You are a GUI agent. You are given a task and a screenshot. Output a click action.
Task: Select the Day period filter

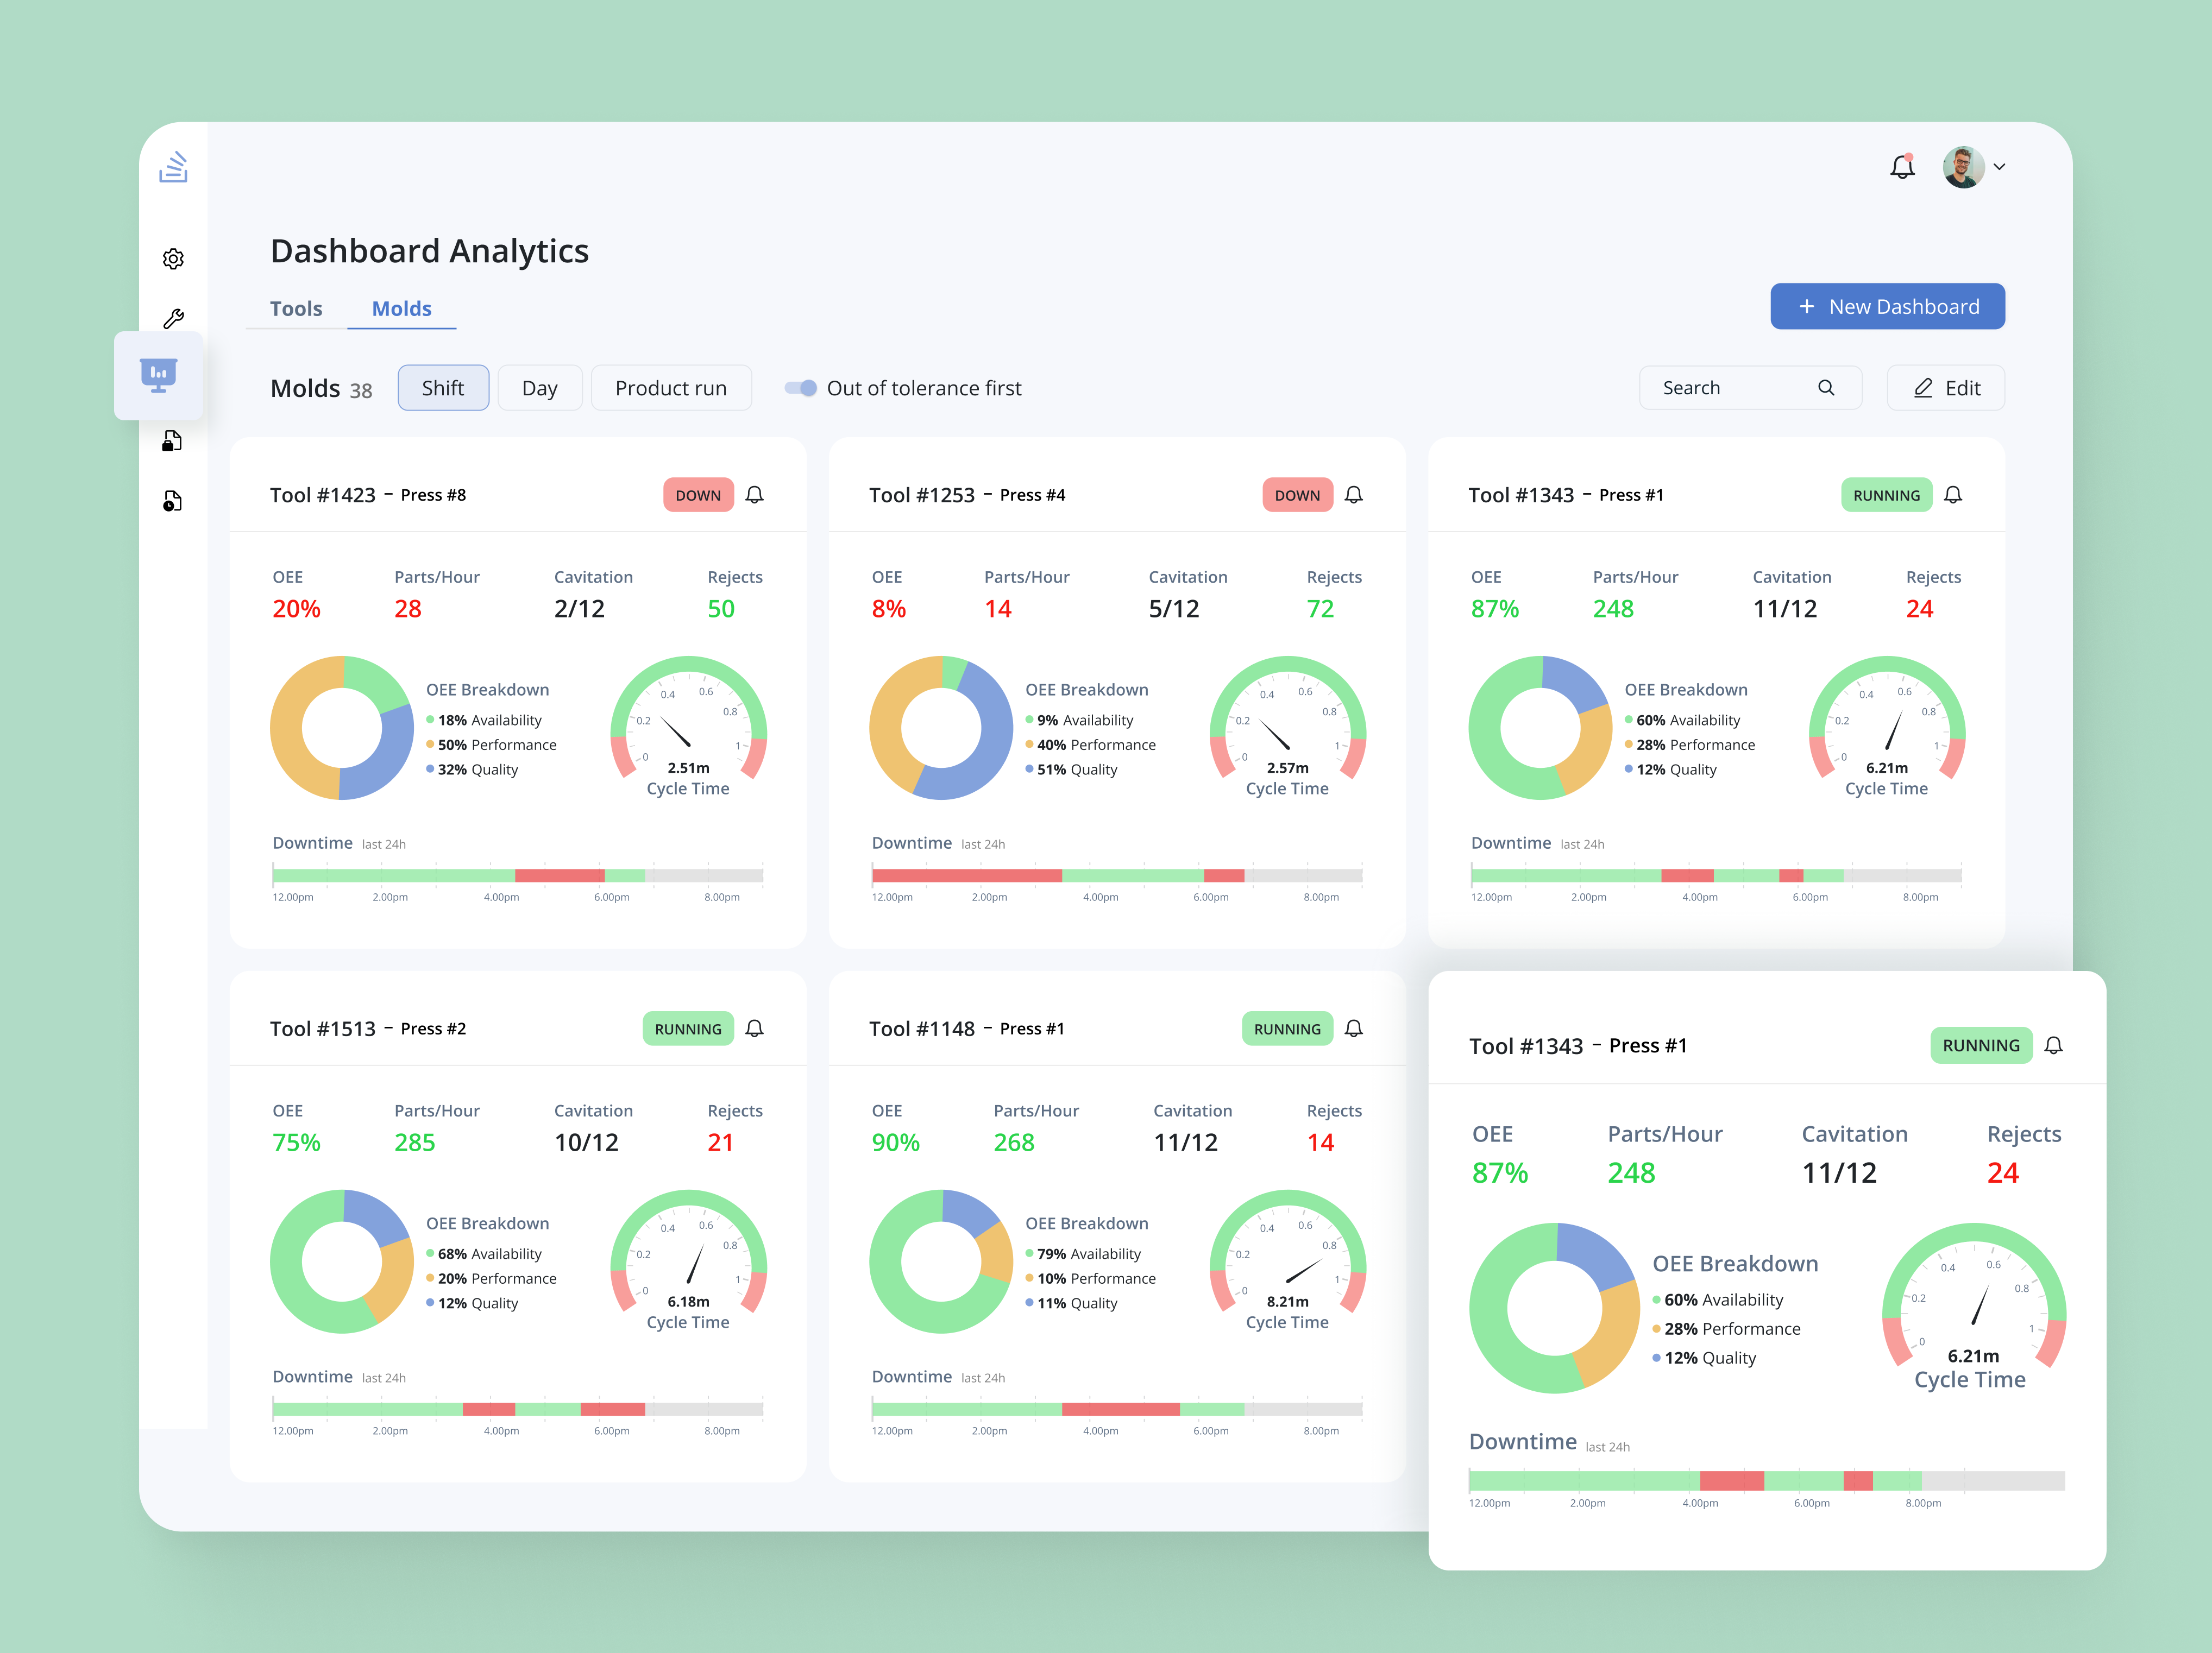539,388
